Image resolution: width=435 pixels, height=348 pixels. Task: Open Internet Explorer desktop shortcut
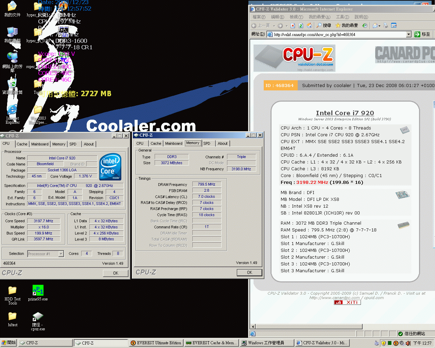12,114
